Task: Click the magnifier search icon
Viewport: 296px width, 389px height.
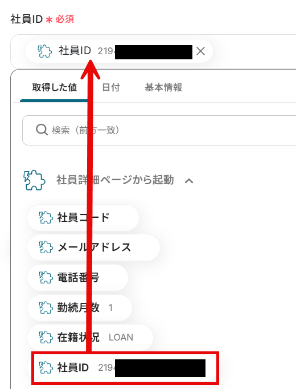Action: [x=42, y=129]
